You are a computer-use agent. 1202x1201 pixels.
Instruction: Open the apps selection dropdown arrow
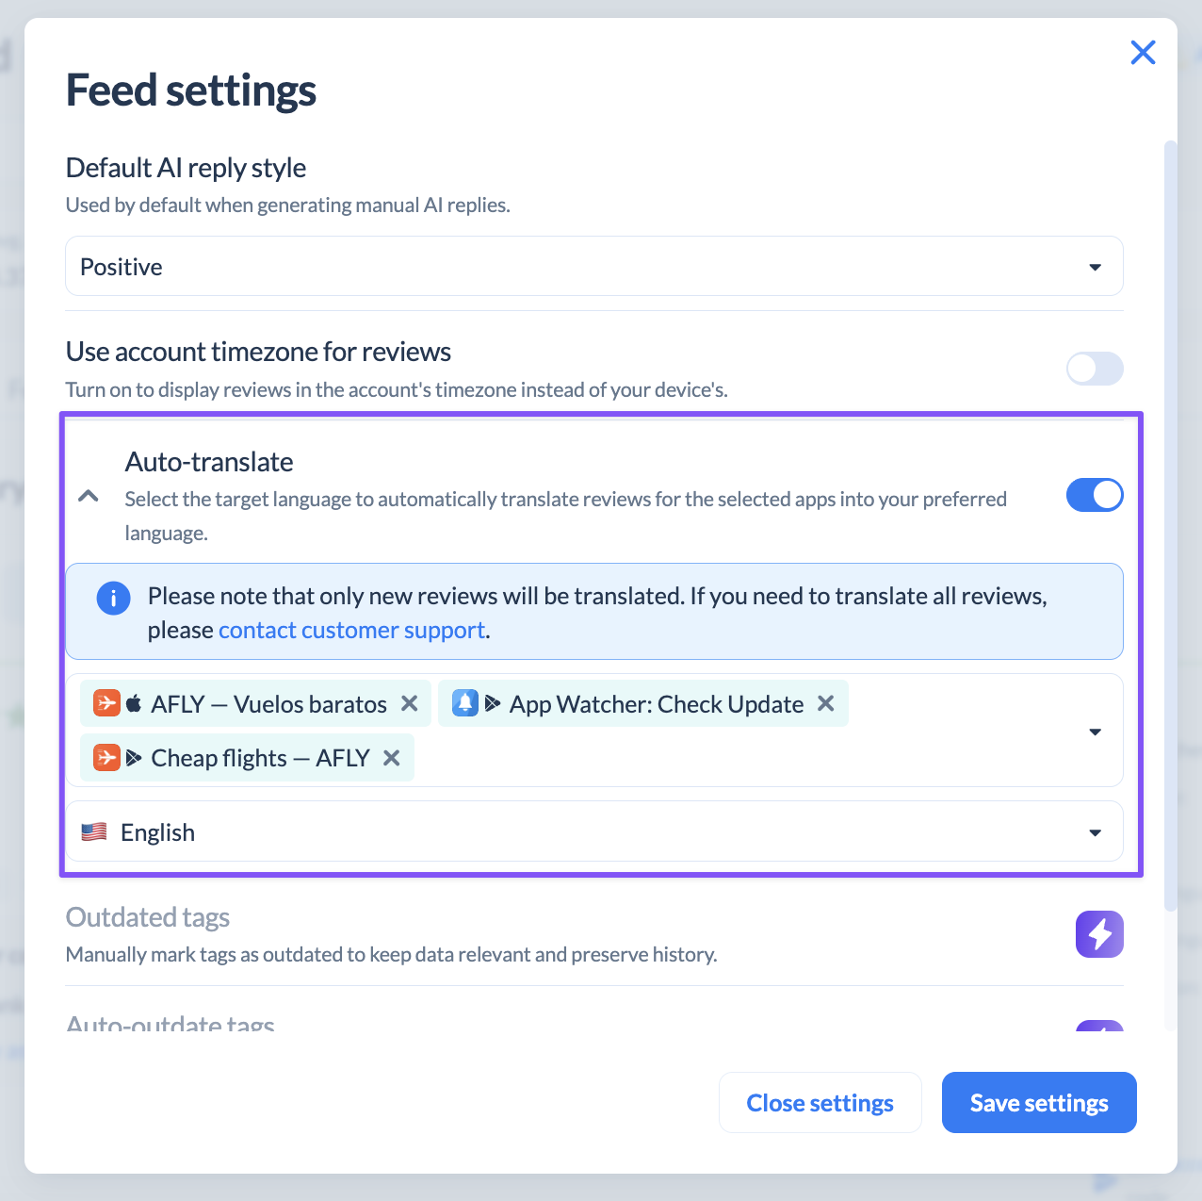pos(1095,732)
